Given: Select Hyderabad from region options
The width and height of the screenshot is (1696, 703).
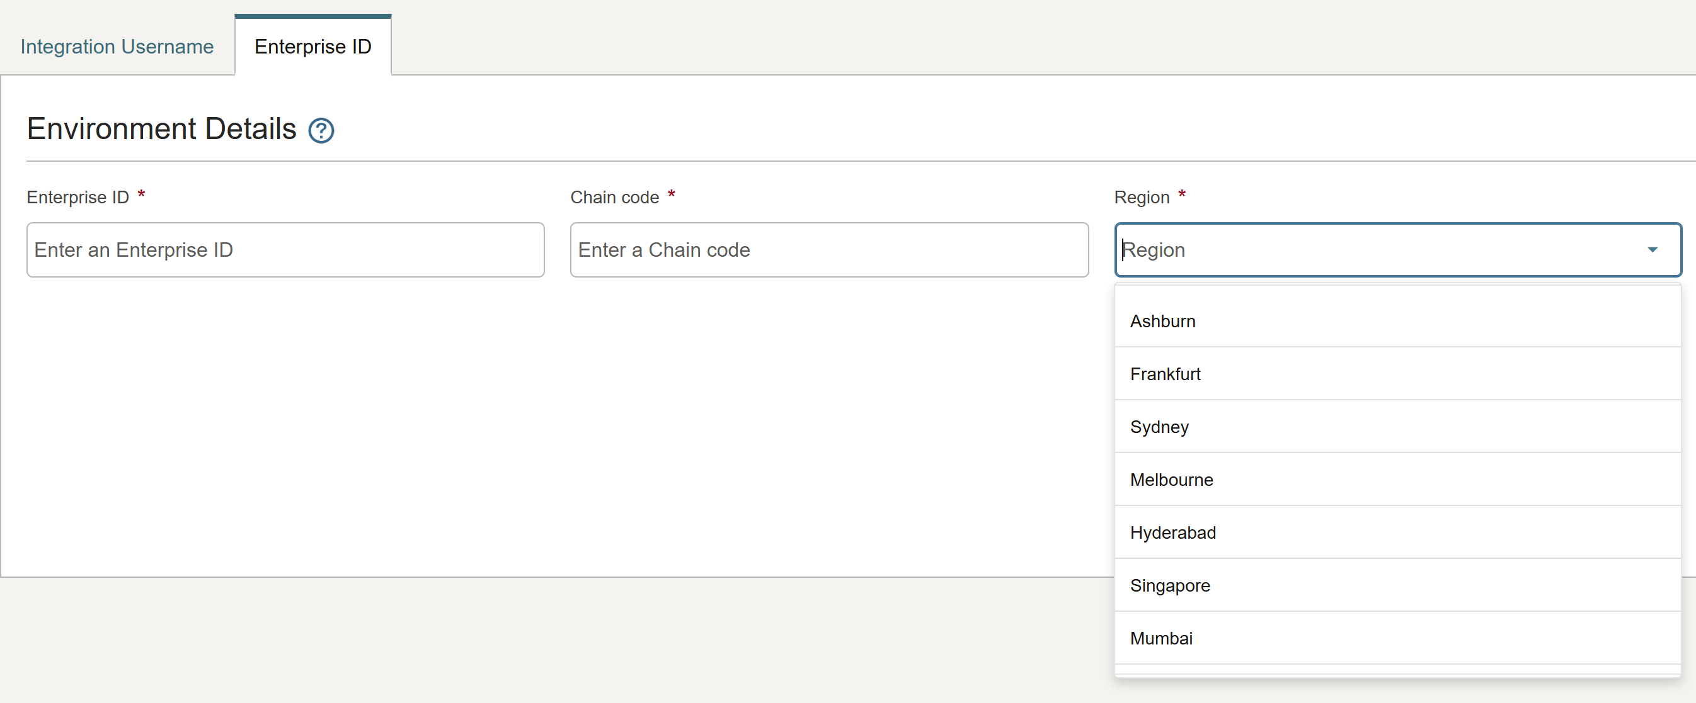Looking at the screenshot, I should coord(1172,532).
